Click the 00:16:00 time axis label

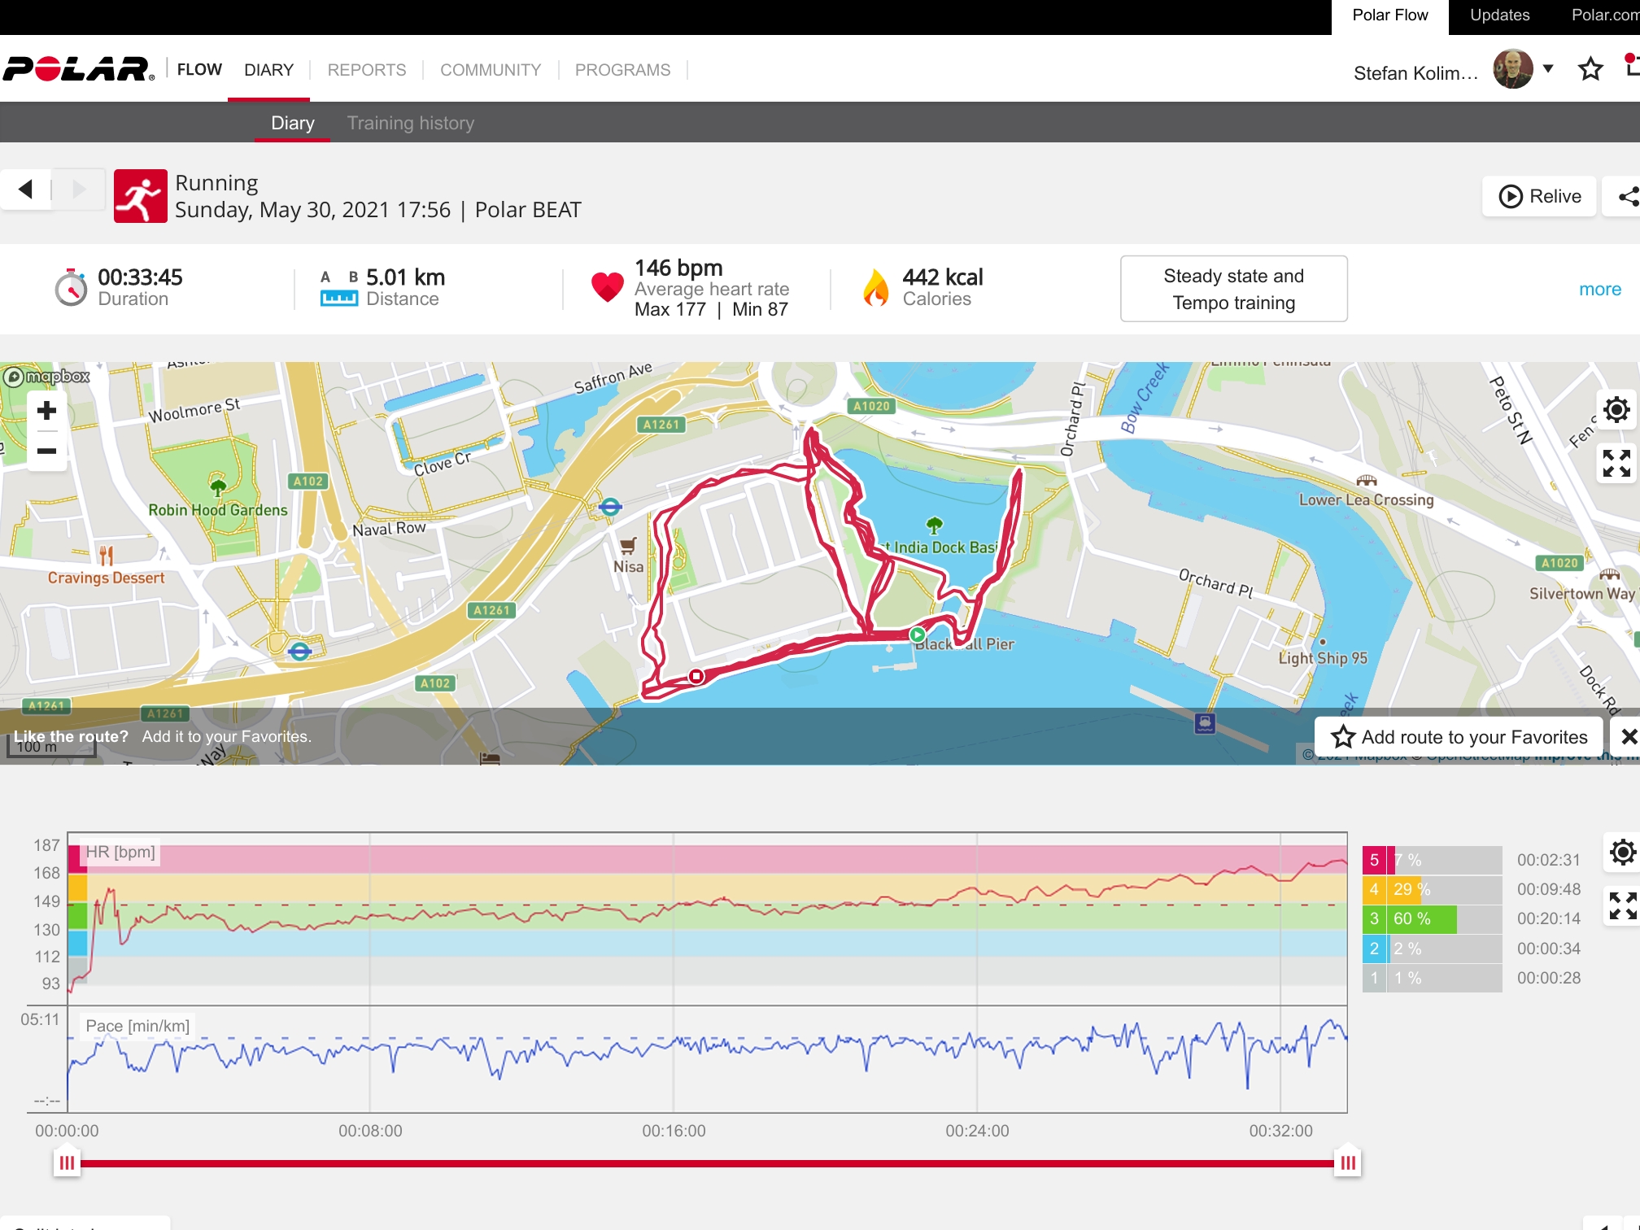[x=674, y=1131]
